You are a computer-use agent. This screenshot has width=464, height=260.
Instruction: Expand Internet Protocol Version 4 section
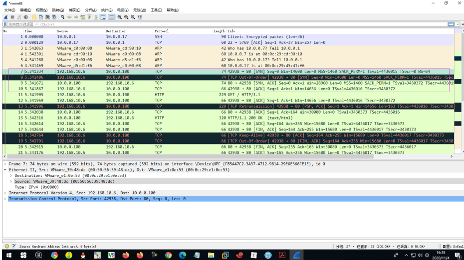click(5, 193)
